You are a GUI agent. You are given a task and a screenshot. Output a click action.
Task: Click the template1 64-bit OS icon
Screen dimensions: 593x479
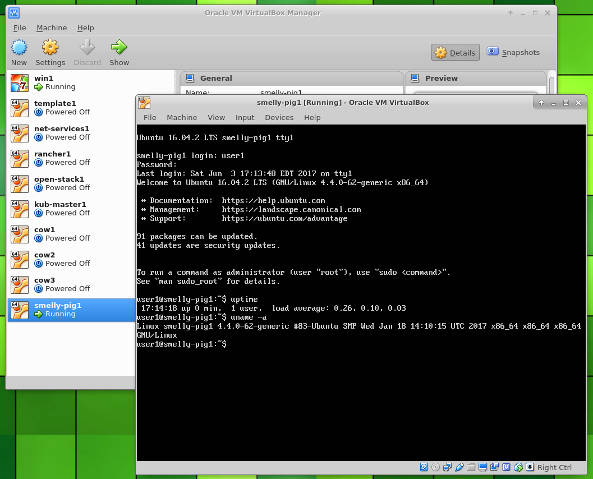coord(20,108)
